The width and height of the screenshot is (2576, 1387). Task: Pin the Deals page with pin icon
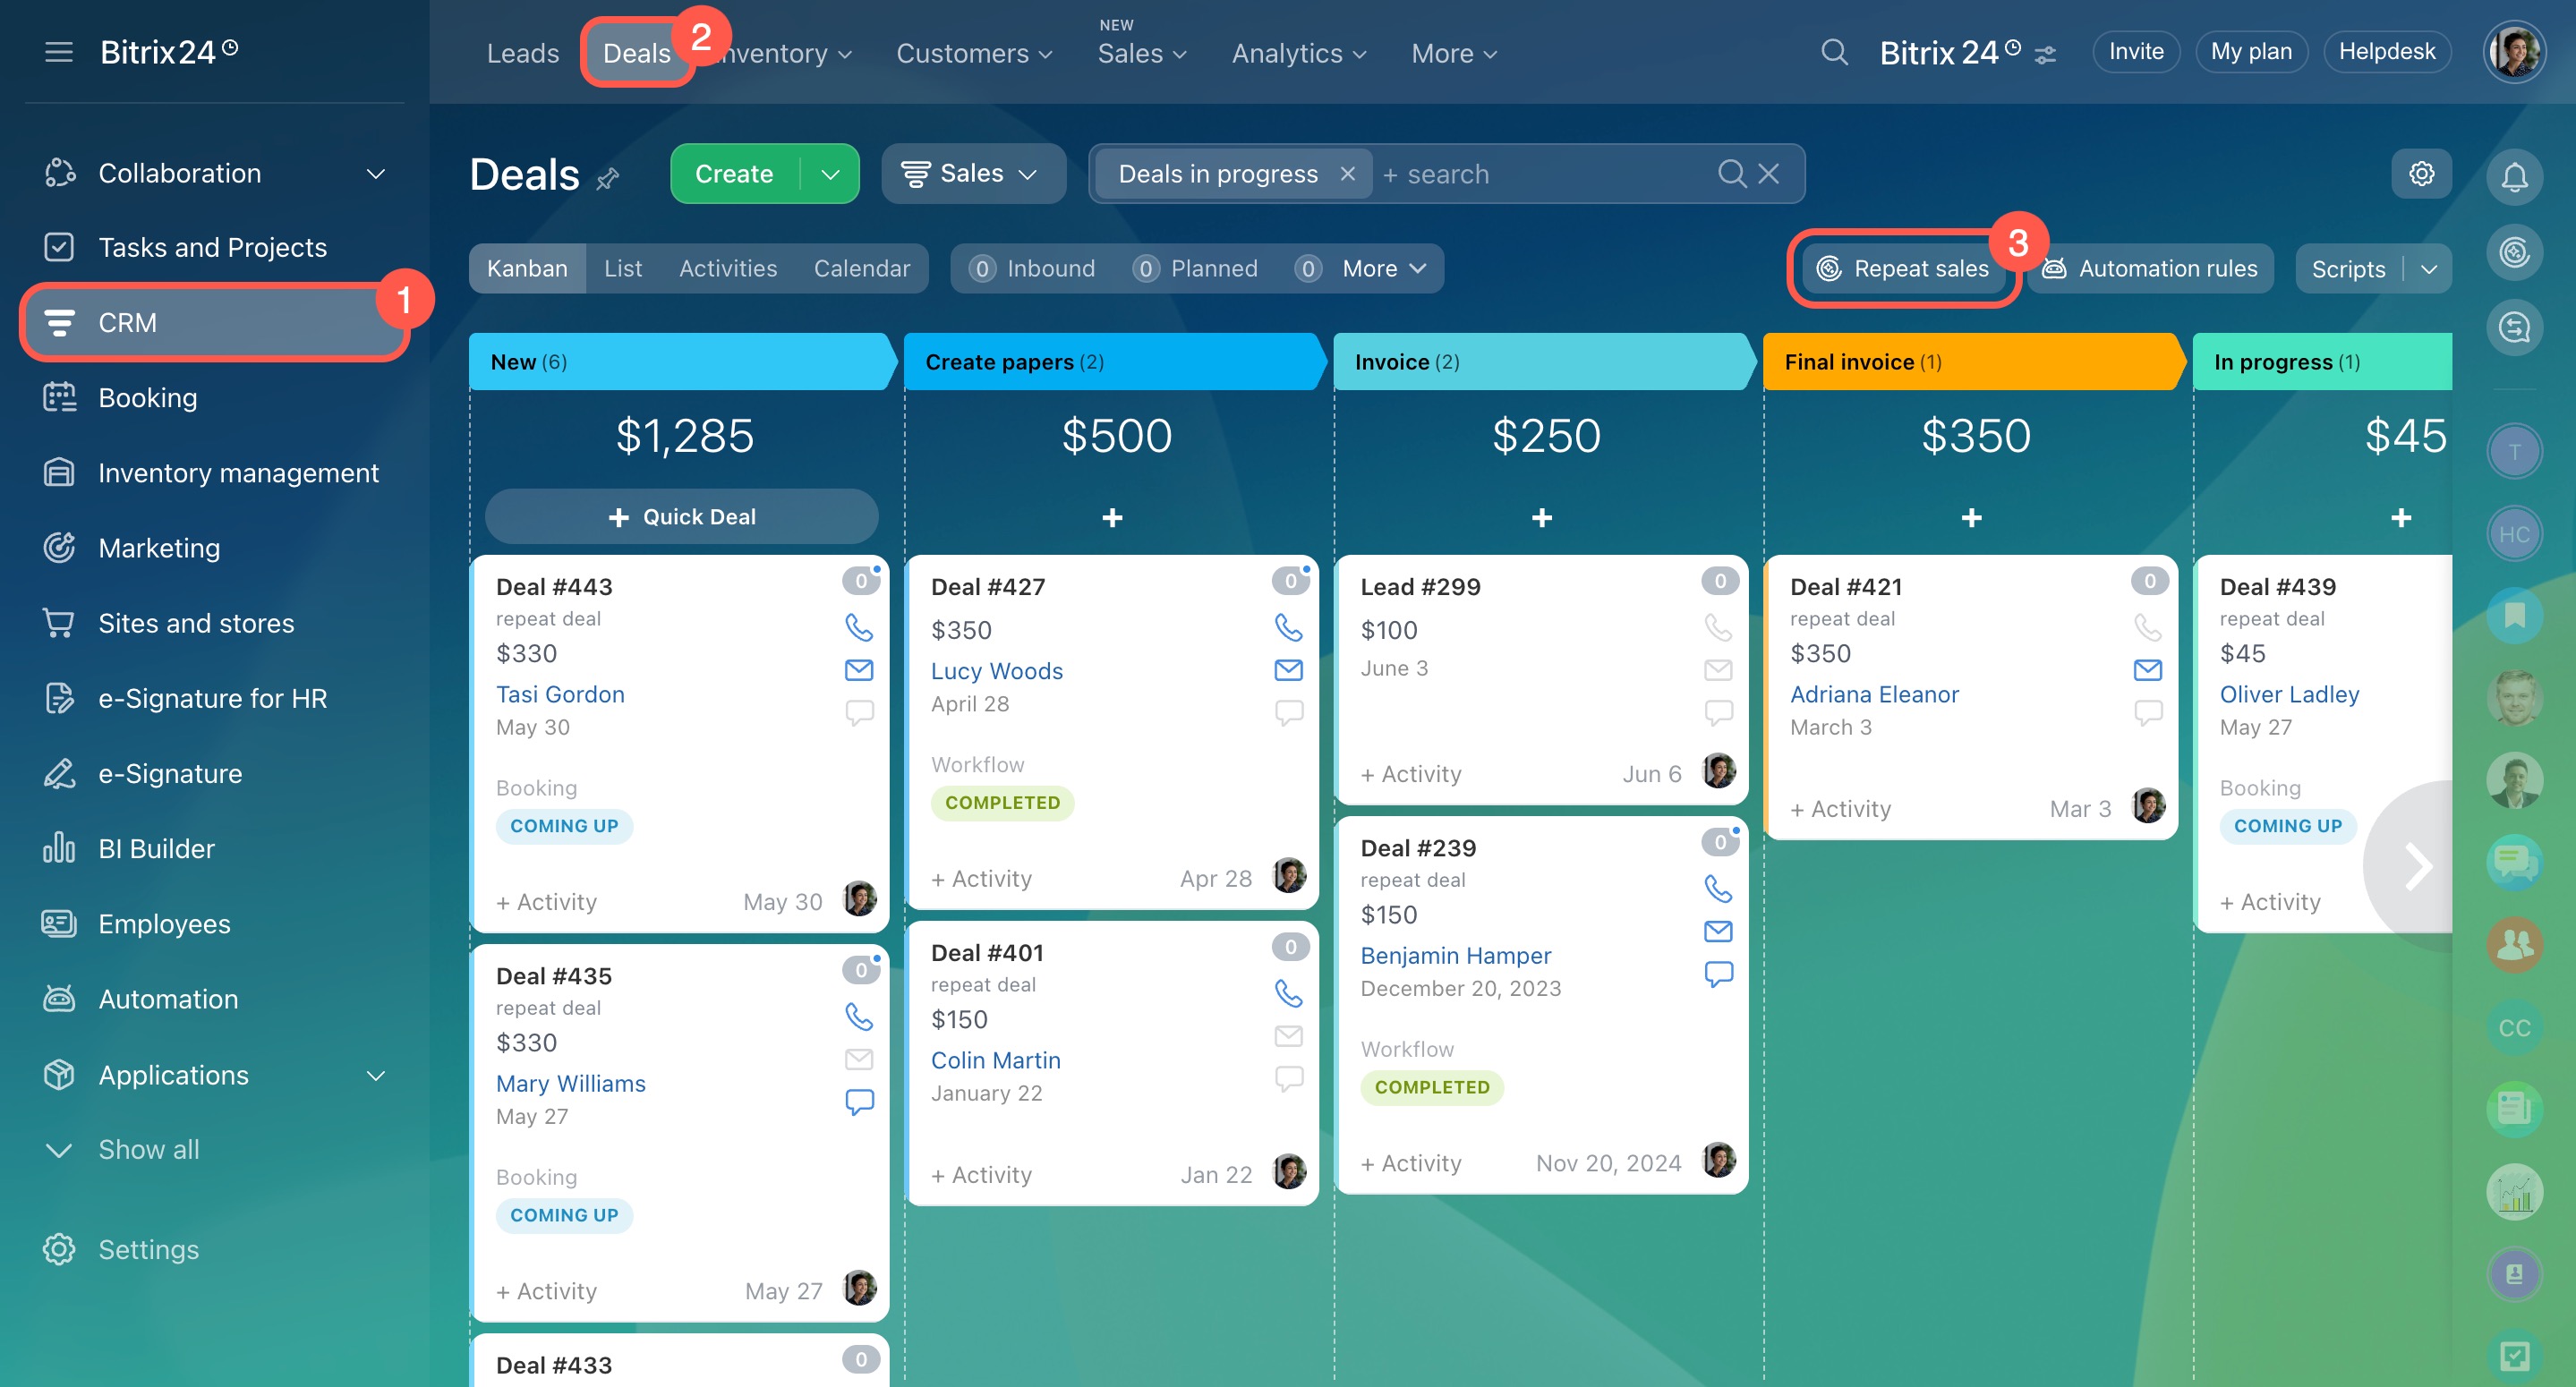(608, 180)
